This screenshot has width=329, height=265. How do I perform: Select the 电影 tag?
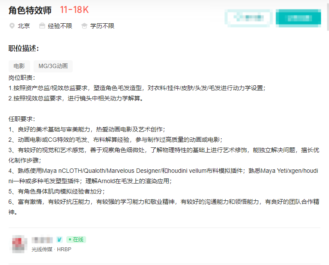(19, 66)
